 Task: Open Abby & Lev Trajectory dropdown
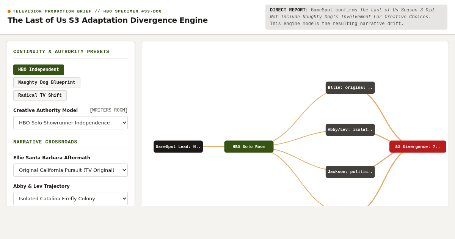[x=71, y=198]
